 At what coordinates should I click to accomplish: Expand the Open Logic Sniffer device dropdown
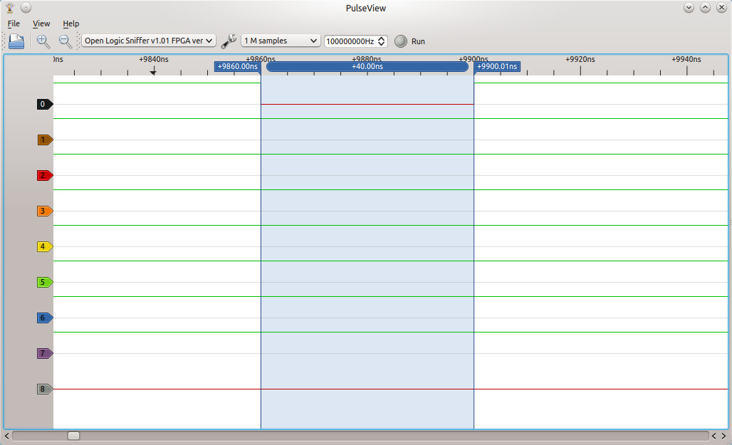pyautogui.click(x=148, y=41)
